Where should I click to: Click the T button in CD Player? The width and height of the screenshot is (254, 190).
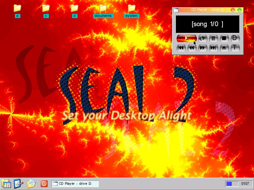pos(235,48)
